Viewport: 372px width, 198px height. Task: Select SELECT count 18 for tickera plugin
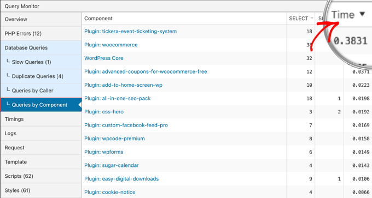(x=309, y=32)
